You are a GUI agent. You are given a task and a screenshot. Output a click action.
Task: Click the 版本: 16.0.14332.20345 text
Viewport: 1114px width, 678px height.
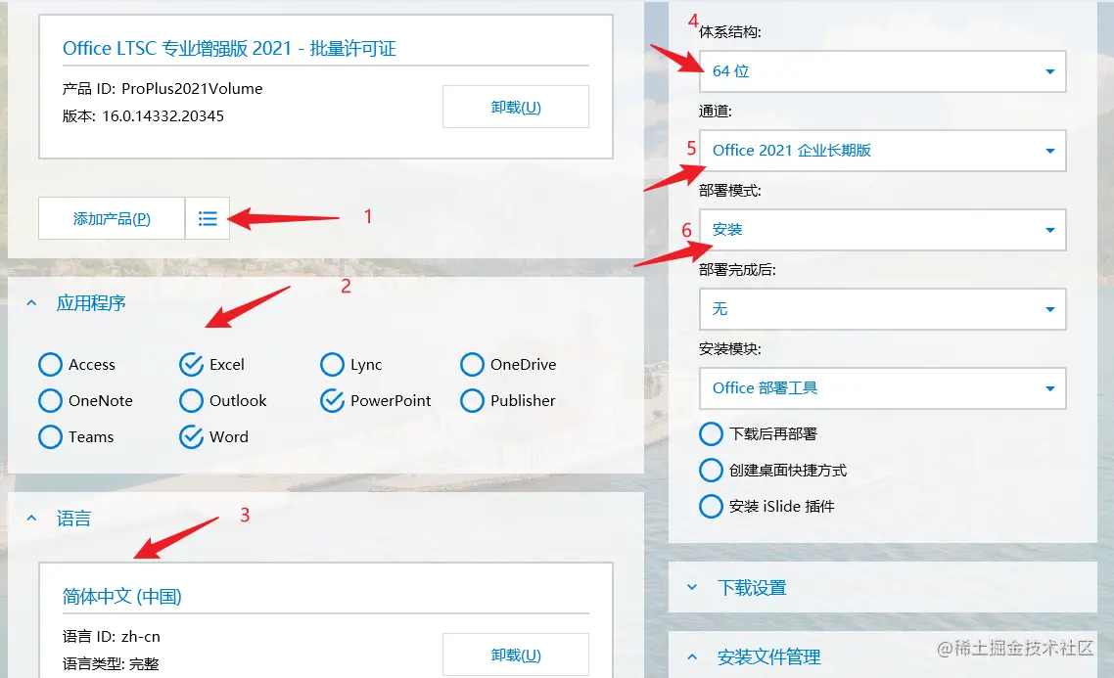coord(143,115)
